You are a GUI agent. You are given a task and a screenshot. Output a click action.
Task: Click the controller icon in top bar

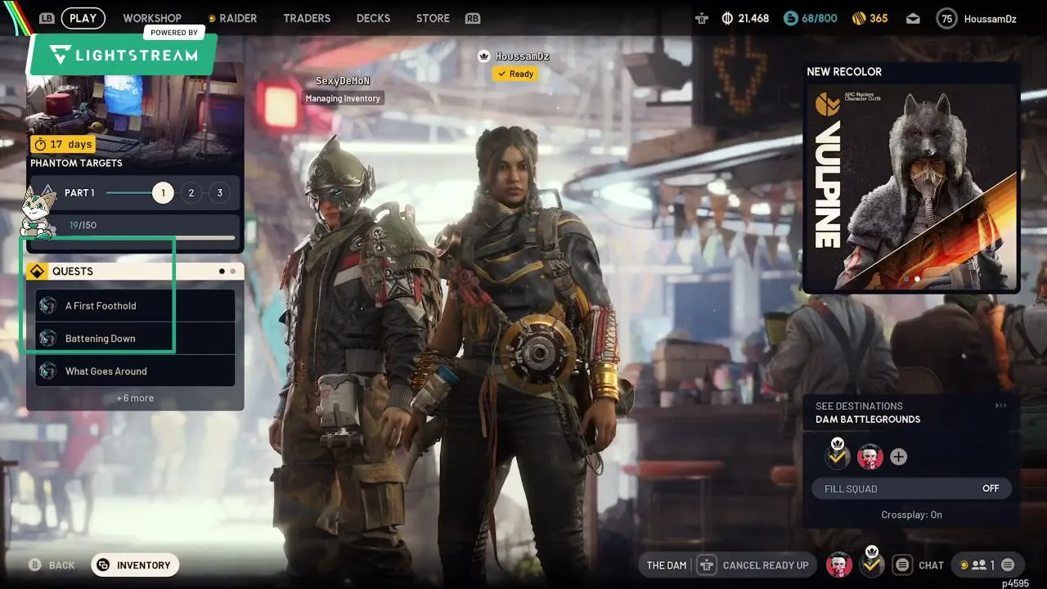701,18
